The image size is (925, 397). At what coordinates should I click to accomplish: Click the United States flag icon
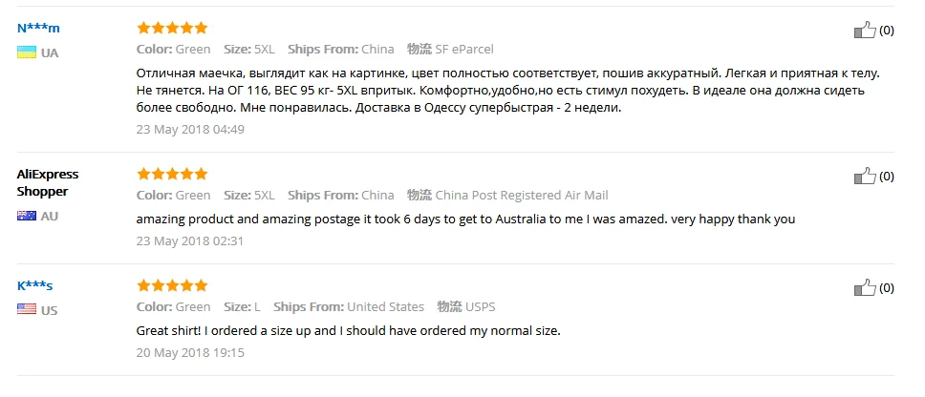(x=27, y=309)
